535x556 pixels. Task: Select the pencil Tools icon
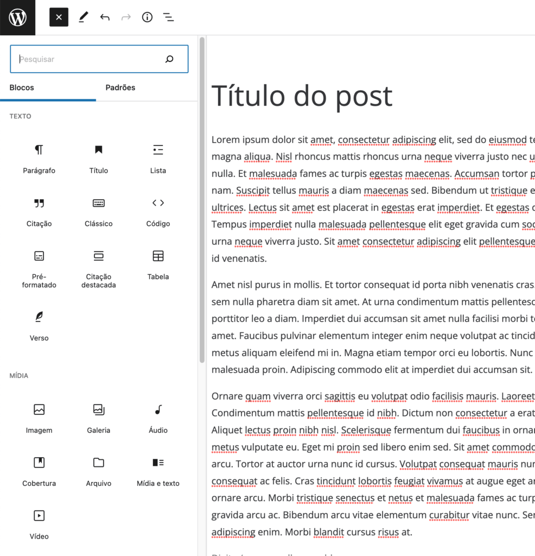(x=83, y=17)
